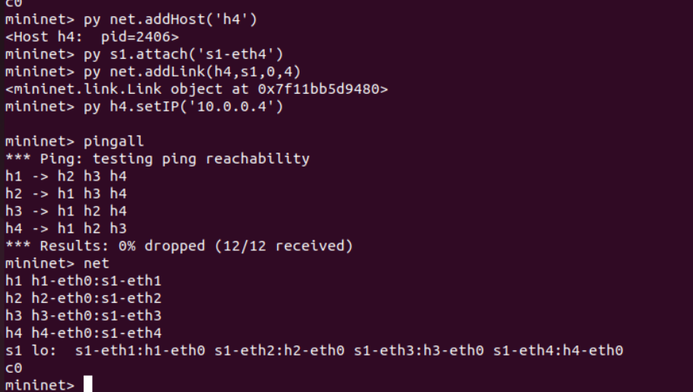Click the 'h4 -> h1 h2 h3' ping result
This screenshot has width=693, height=392.
click(x=66, y=229)
